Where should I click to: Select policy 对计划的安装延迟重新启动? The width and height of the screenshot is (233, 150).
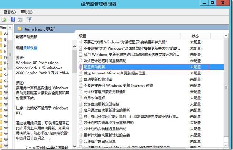(x=105, y=129)
